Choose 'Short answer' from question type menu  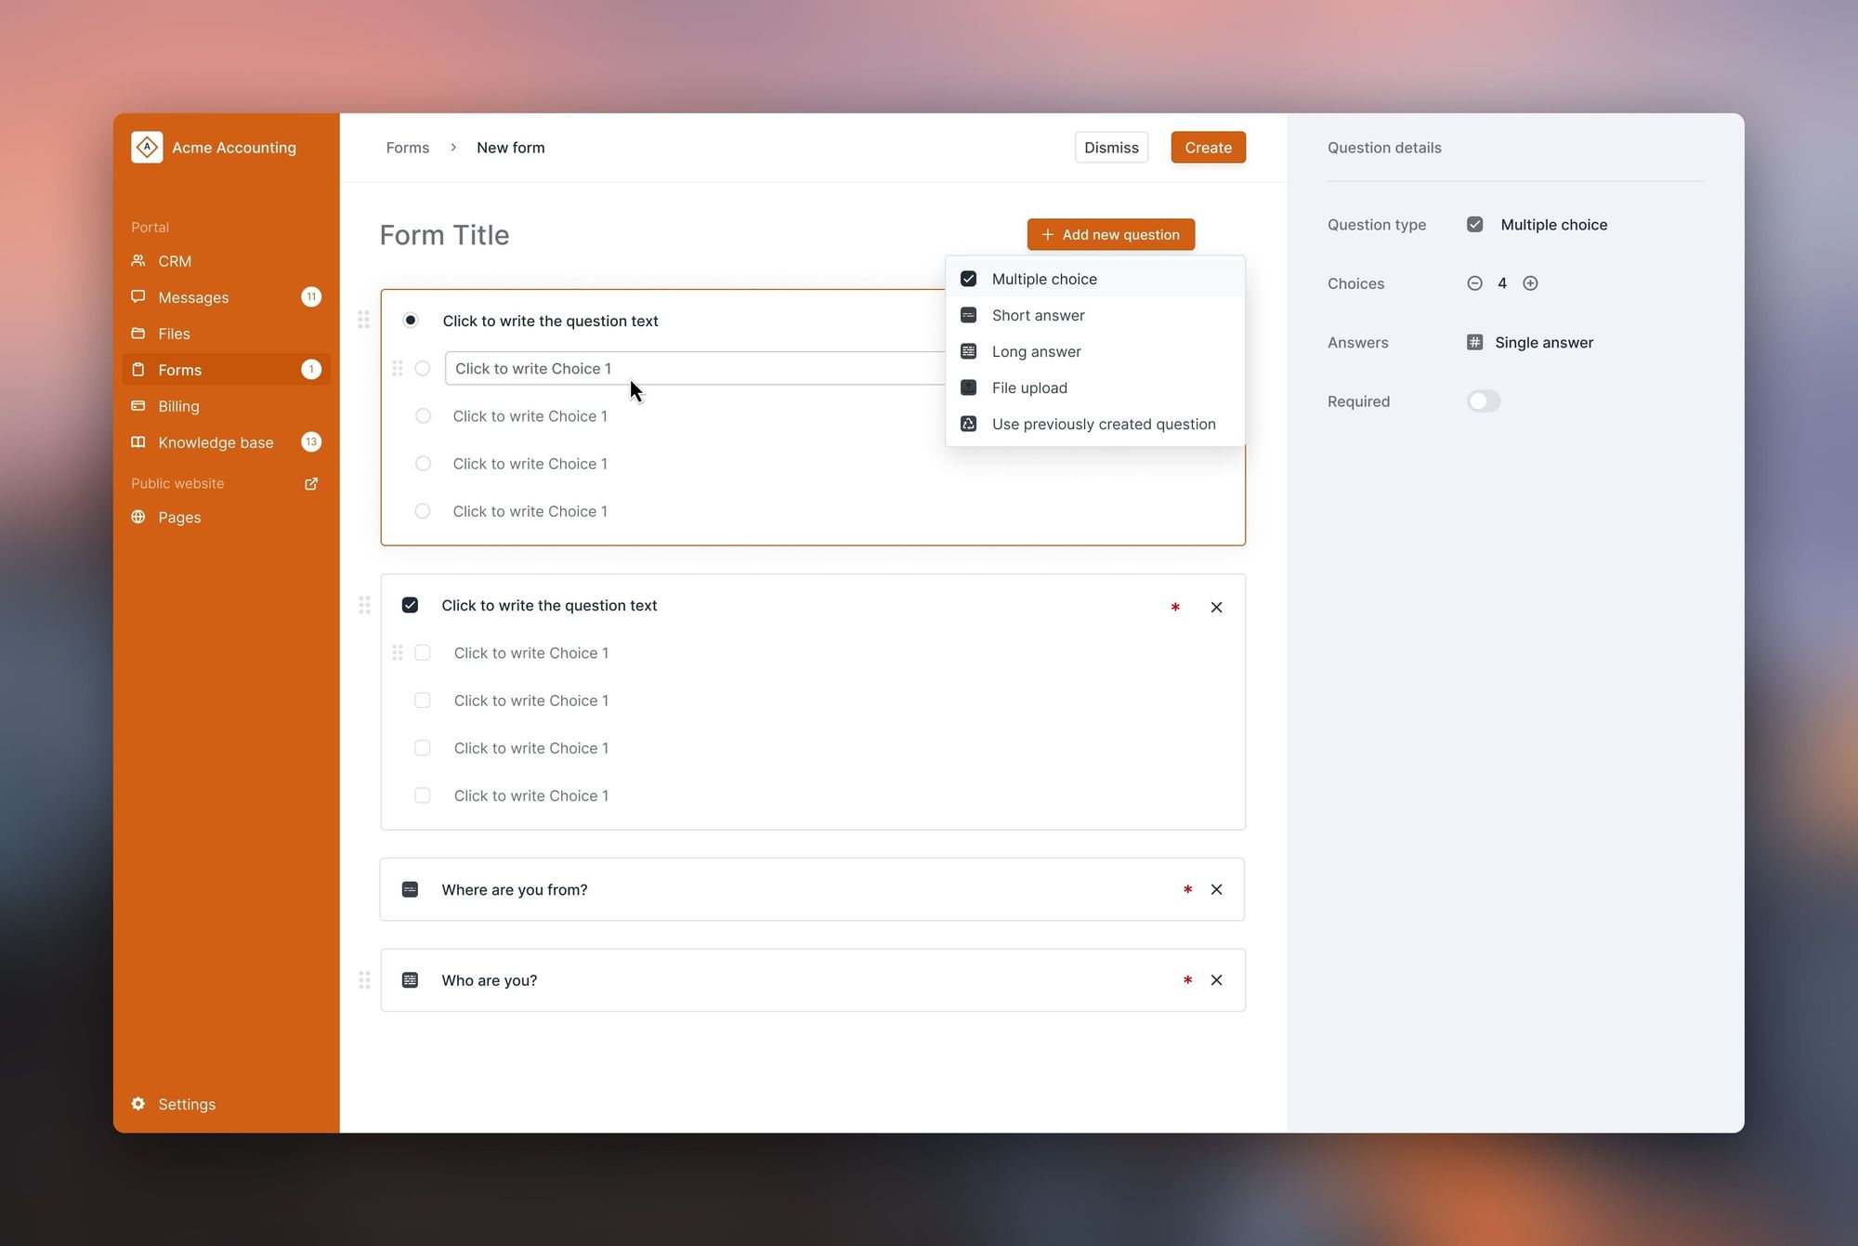(x=1038, y=316)
